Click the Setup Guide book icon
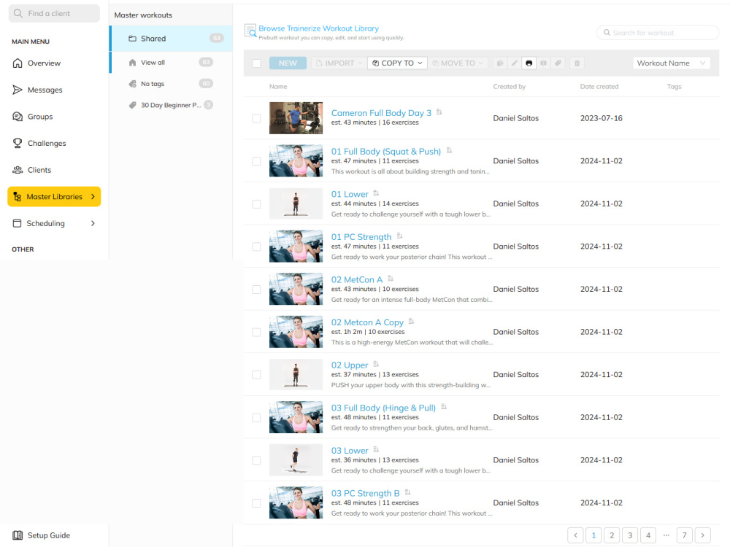 click(18, 535)
